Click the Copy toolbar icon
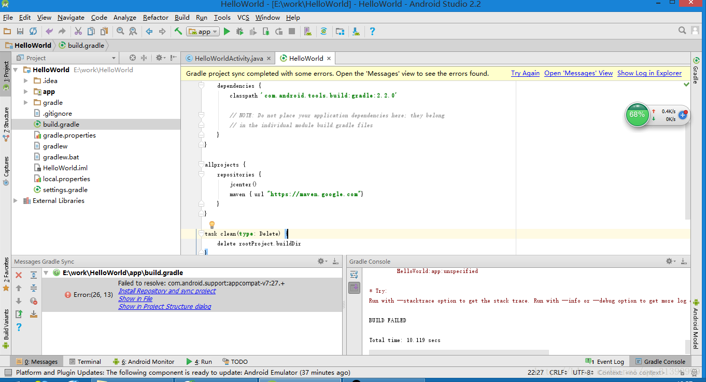Viewport: 706px width, 382px height. coord(91,31)
